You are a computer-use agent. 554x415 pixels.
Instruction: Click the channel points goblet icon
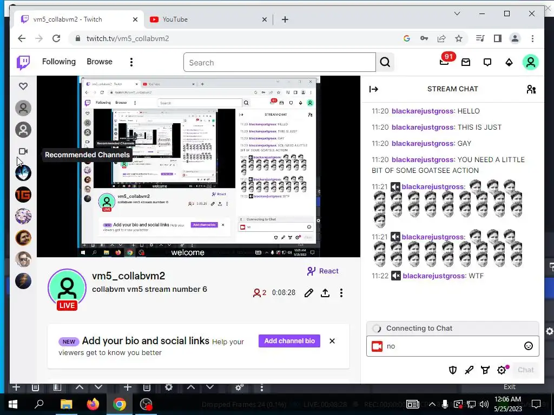485,370
